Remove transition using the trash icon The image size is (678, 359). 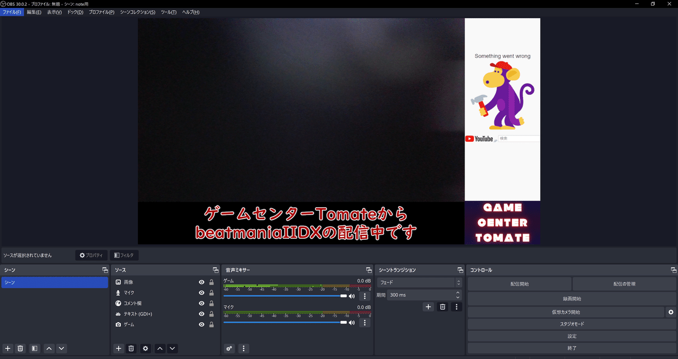pos(442,307)
